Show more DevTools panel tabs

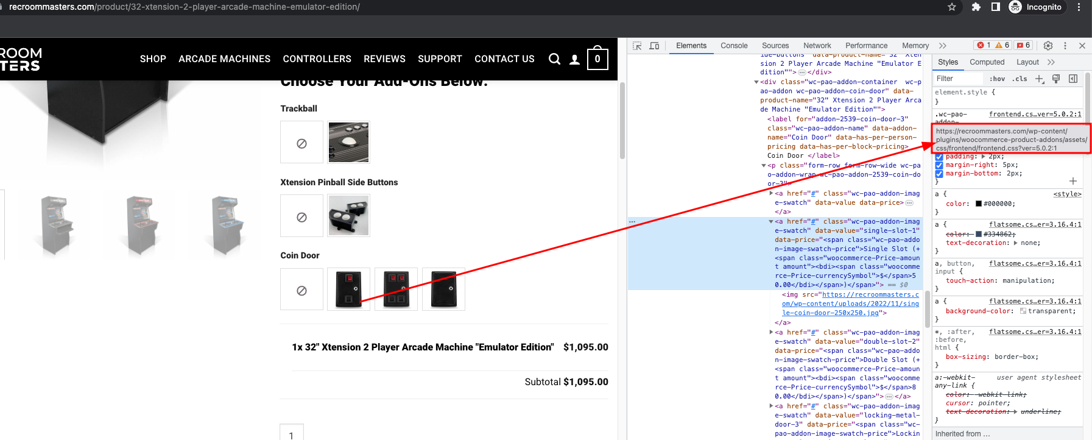(x=943, y=46)
